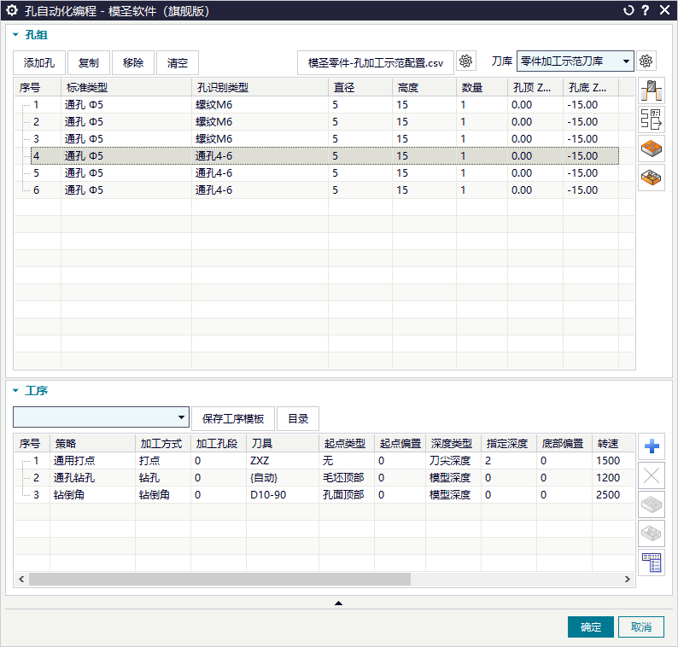Click the 高度 column header
The height and width of the screenshot is (647, 678).
(x=424, y=88)
